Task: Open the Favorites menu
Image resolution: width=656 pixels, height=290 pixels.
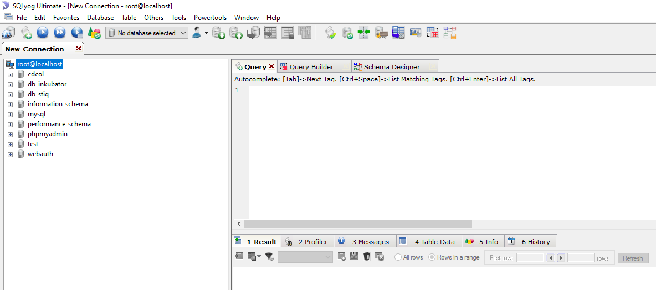Action: click(66, 18)
